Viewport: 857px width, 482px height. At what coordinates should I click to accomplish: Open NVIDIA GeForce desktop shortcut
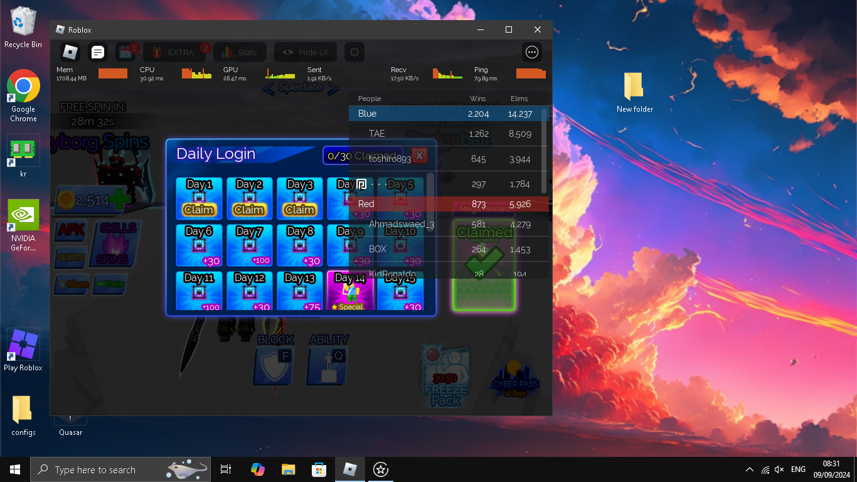[23, 225]
